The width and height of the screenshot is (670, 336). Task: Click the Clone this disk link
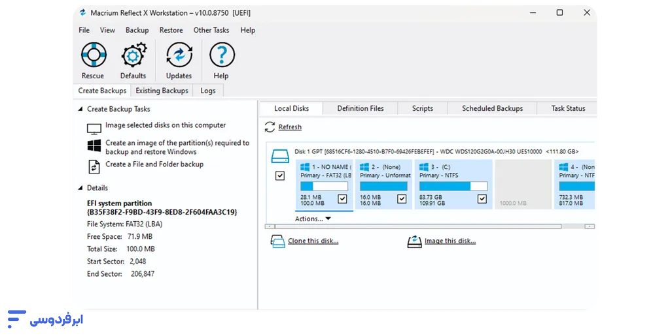(313, 241)
